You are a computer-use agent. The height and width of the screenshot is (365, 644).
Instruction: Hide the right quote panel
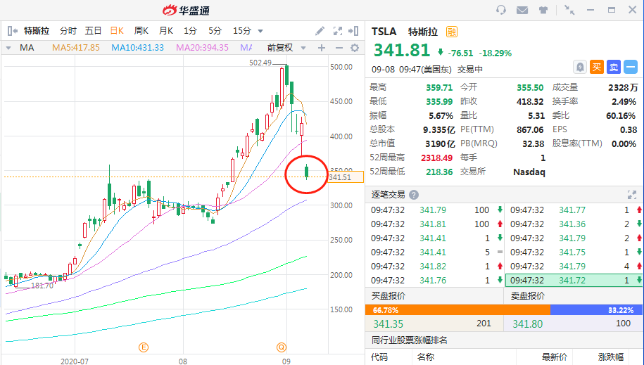tap(353, 31)
